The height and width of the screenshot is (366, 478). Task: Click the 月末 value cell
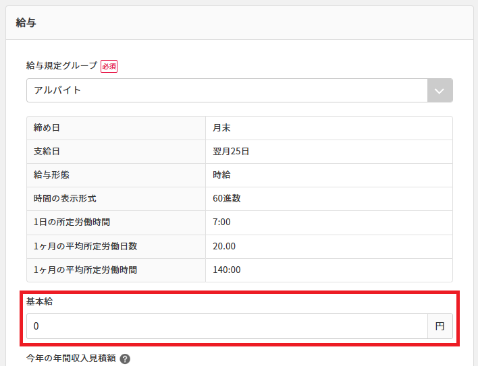(222, 128)
